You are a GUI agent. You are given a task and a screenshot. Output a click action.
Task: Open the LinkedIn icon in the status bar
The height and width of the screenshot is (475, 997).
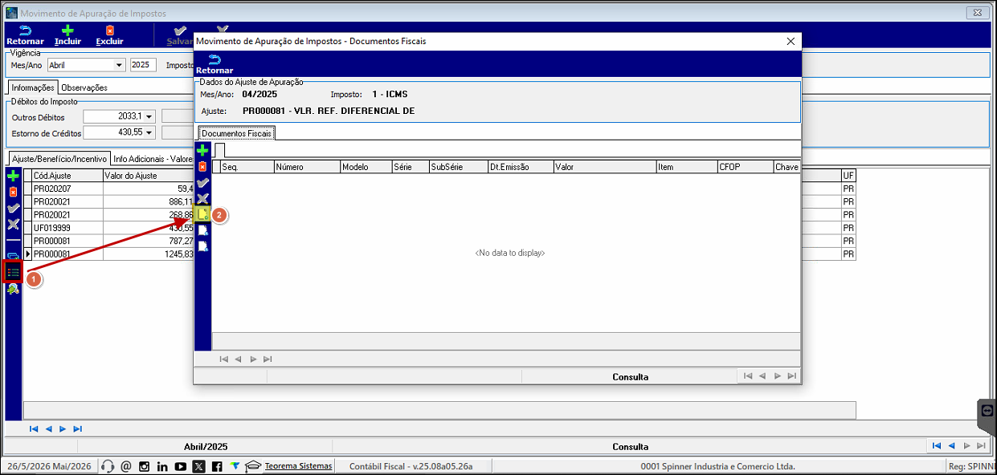click(x=162, y=466)
